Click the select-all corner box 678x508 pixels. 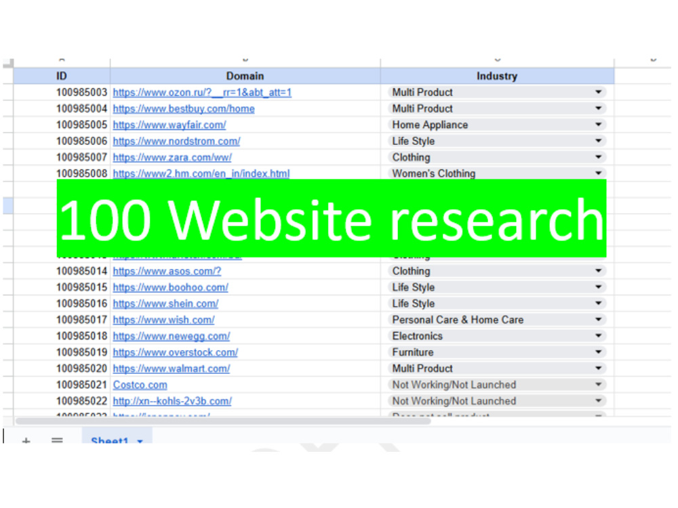pyautogui.click(x=8, y=63)
